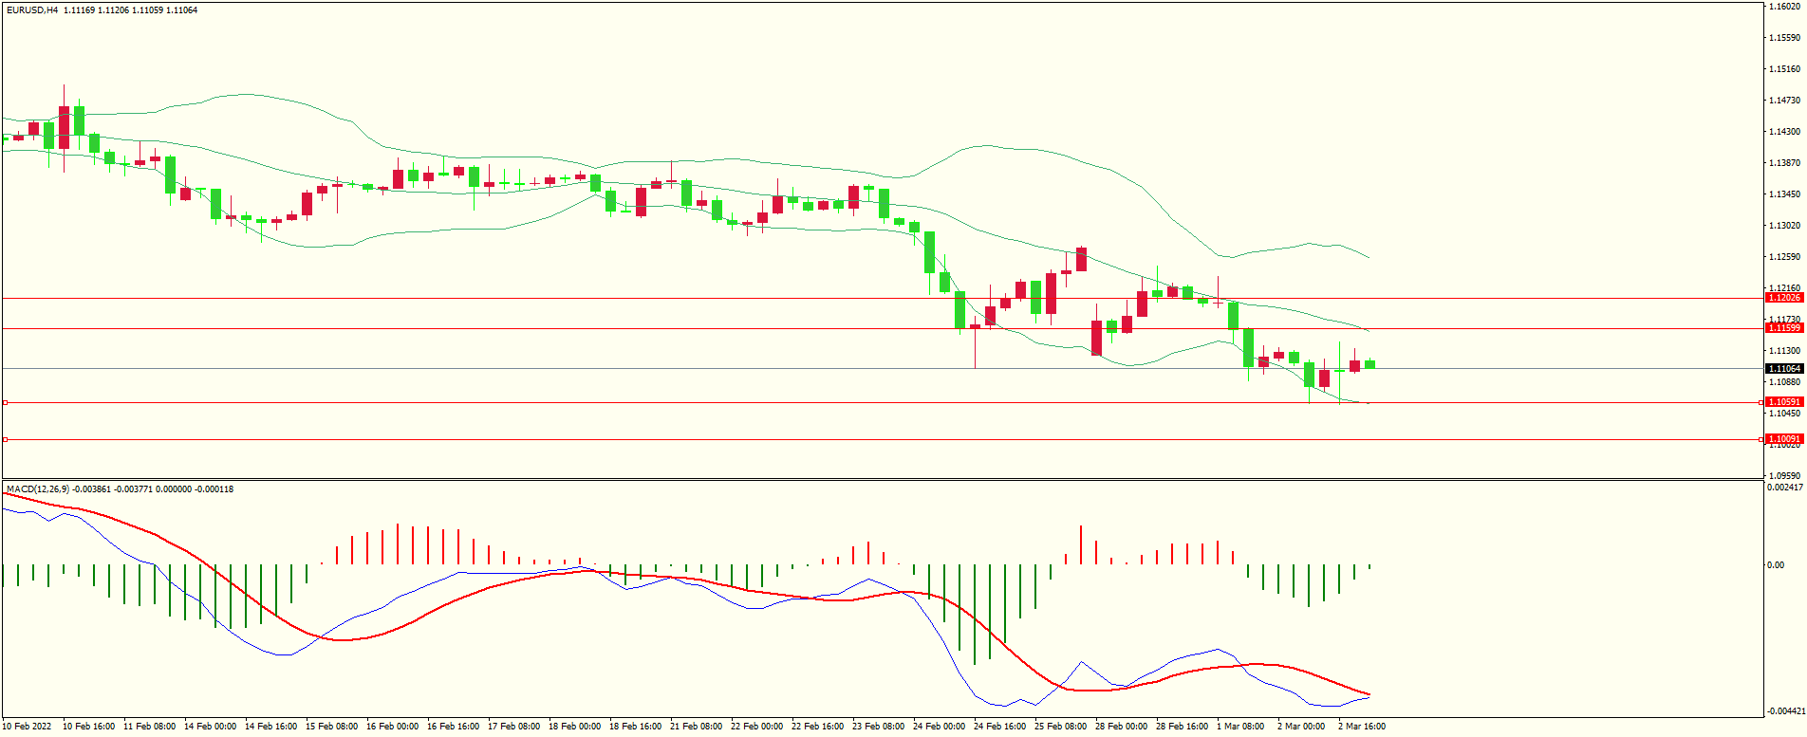Select the 1.10091 red price label

click(x=1783, y=439)
